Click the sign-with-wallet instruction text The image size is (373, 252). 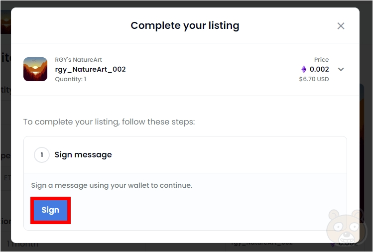[x=112, y=185]
